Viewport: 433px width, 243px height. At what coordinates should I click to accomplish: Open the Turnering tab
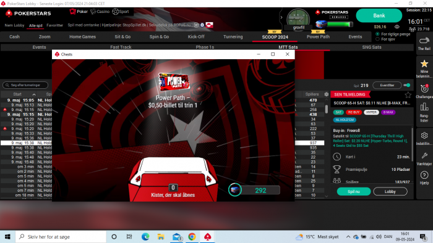(233, 36)
